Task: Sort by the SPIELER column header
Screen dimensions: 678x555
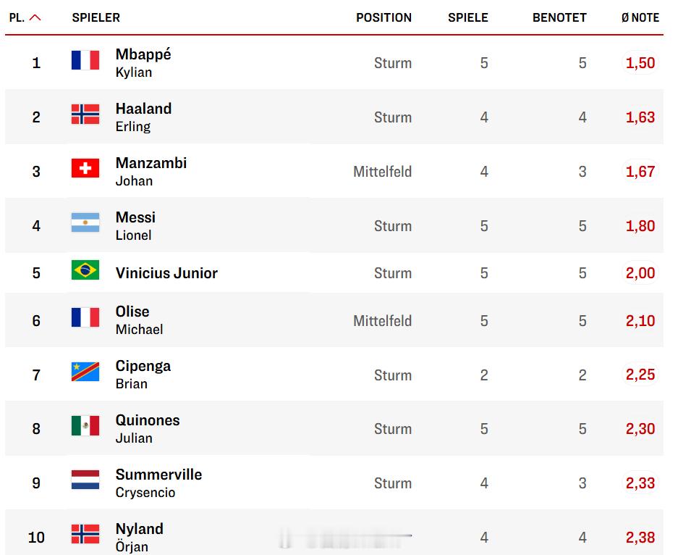Action: pos(96,17)
